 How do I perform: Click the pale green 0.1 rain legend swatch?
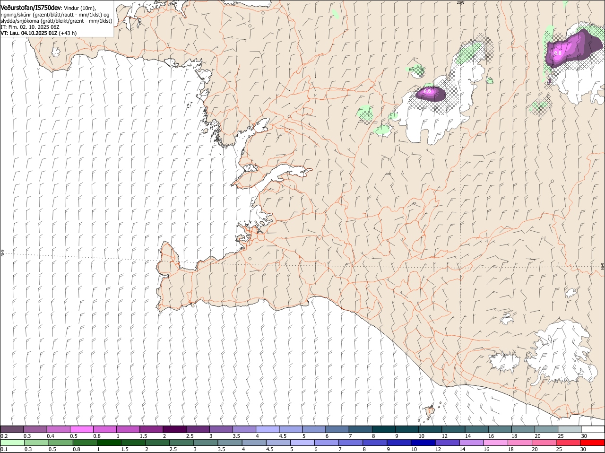coord(12,443)
